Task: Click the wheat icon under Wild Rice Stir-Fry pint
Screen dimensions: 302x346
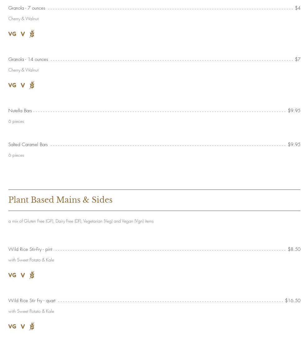Action: pos(32,275)
